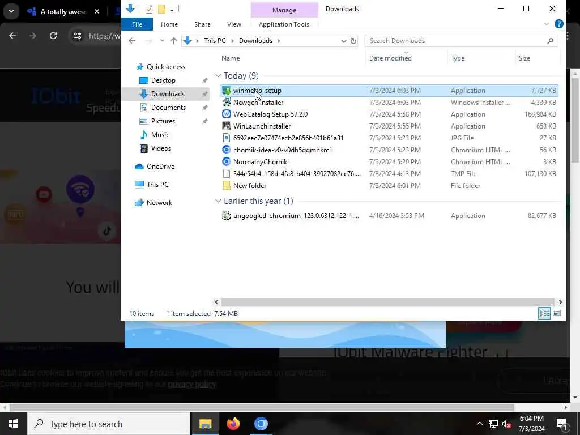Click the magnifier icon in Search Downloads
This screenshot has width=580, height=435.
tap(550, 41)
